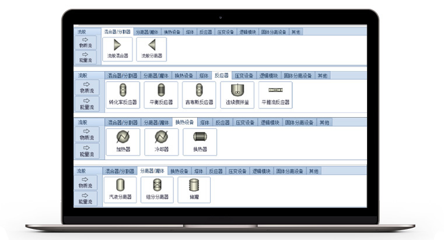444x240 pixels.
Task: Click the 换热器 heat exchanger icon
Action: click(200, 141)
